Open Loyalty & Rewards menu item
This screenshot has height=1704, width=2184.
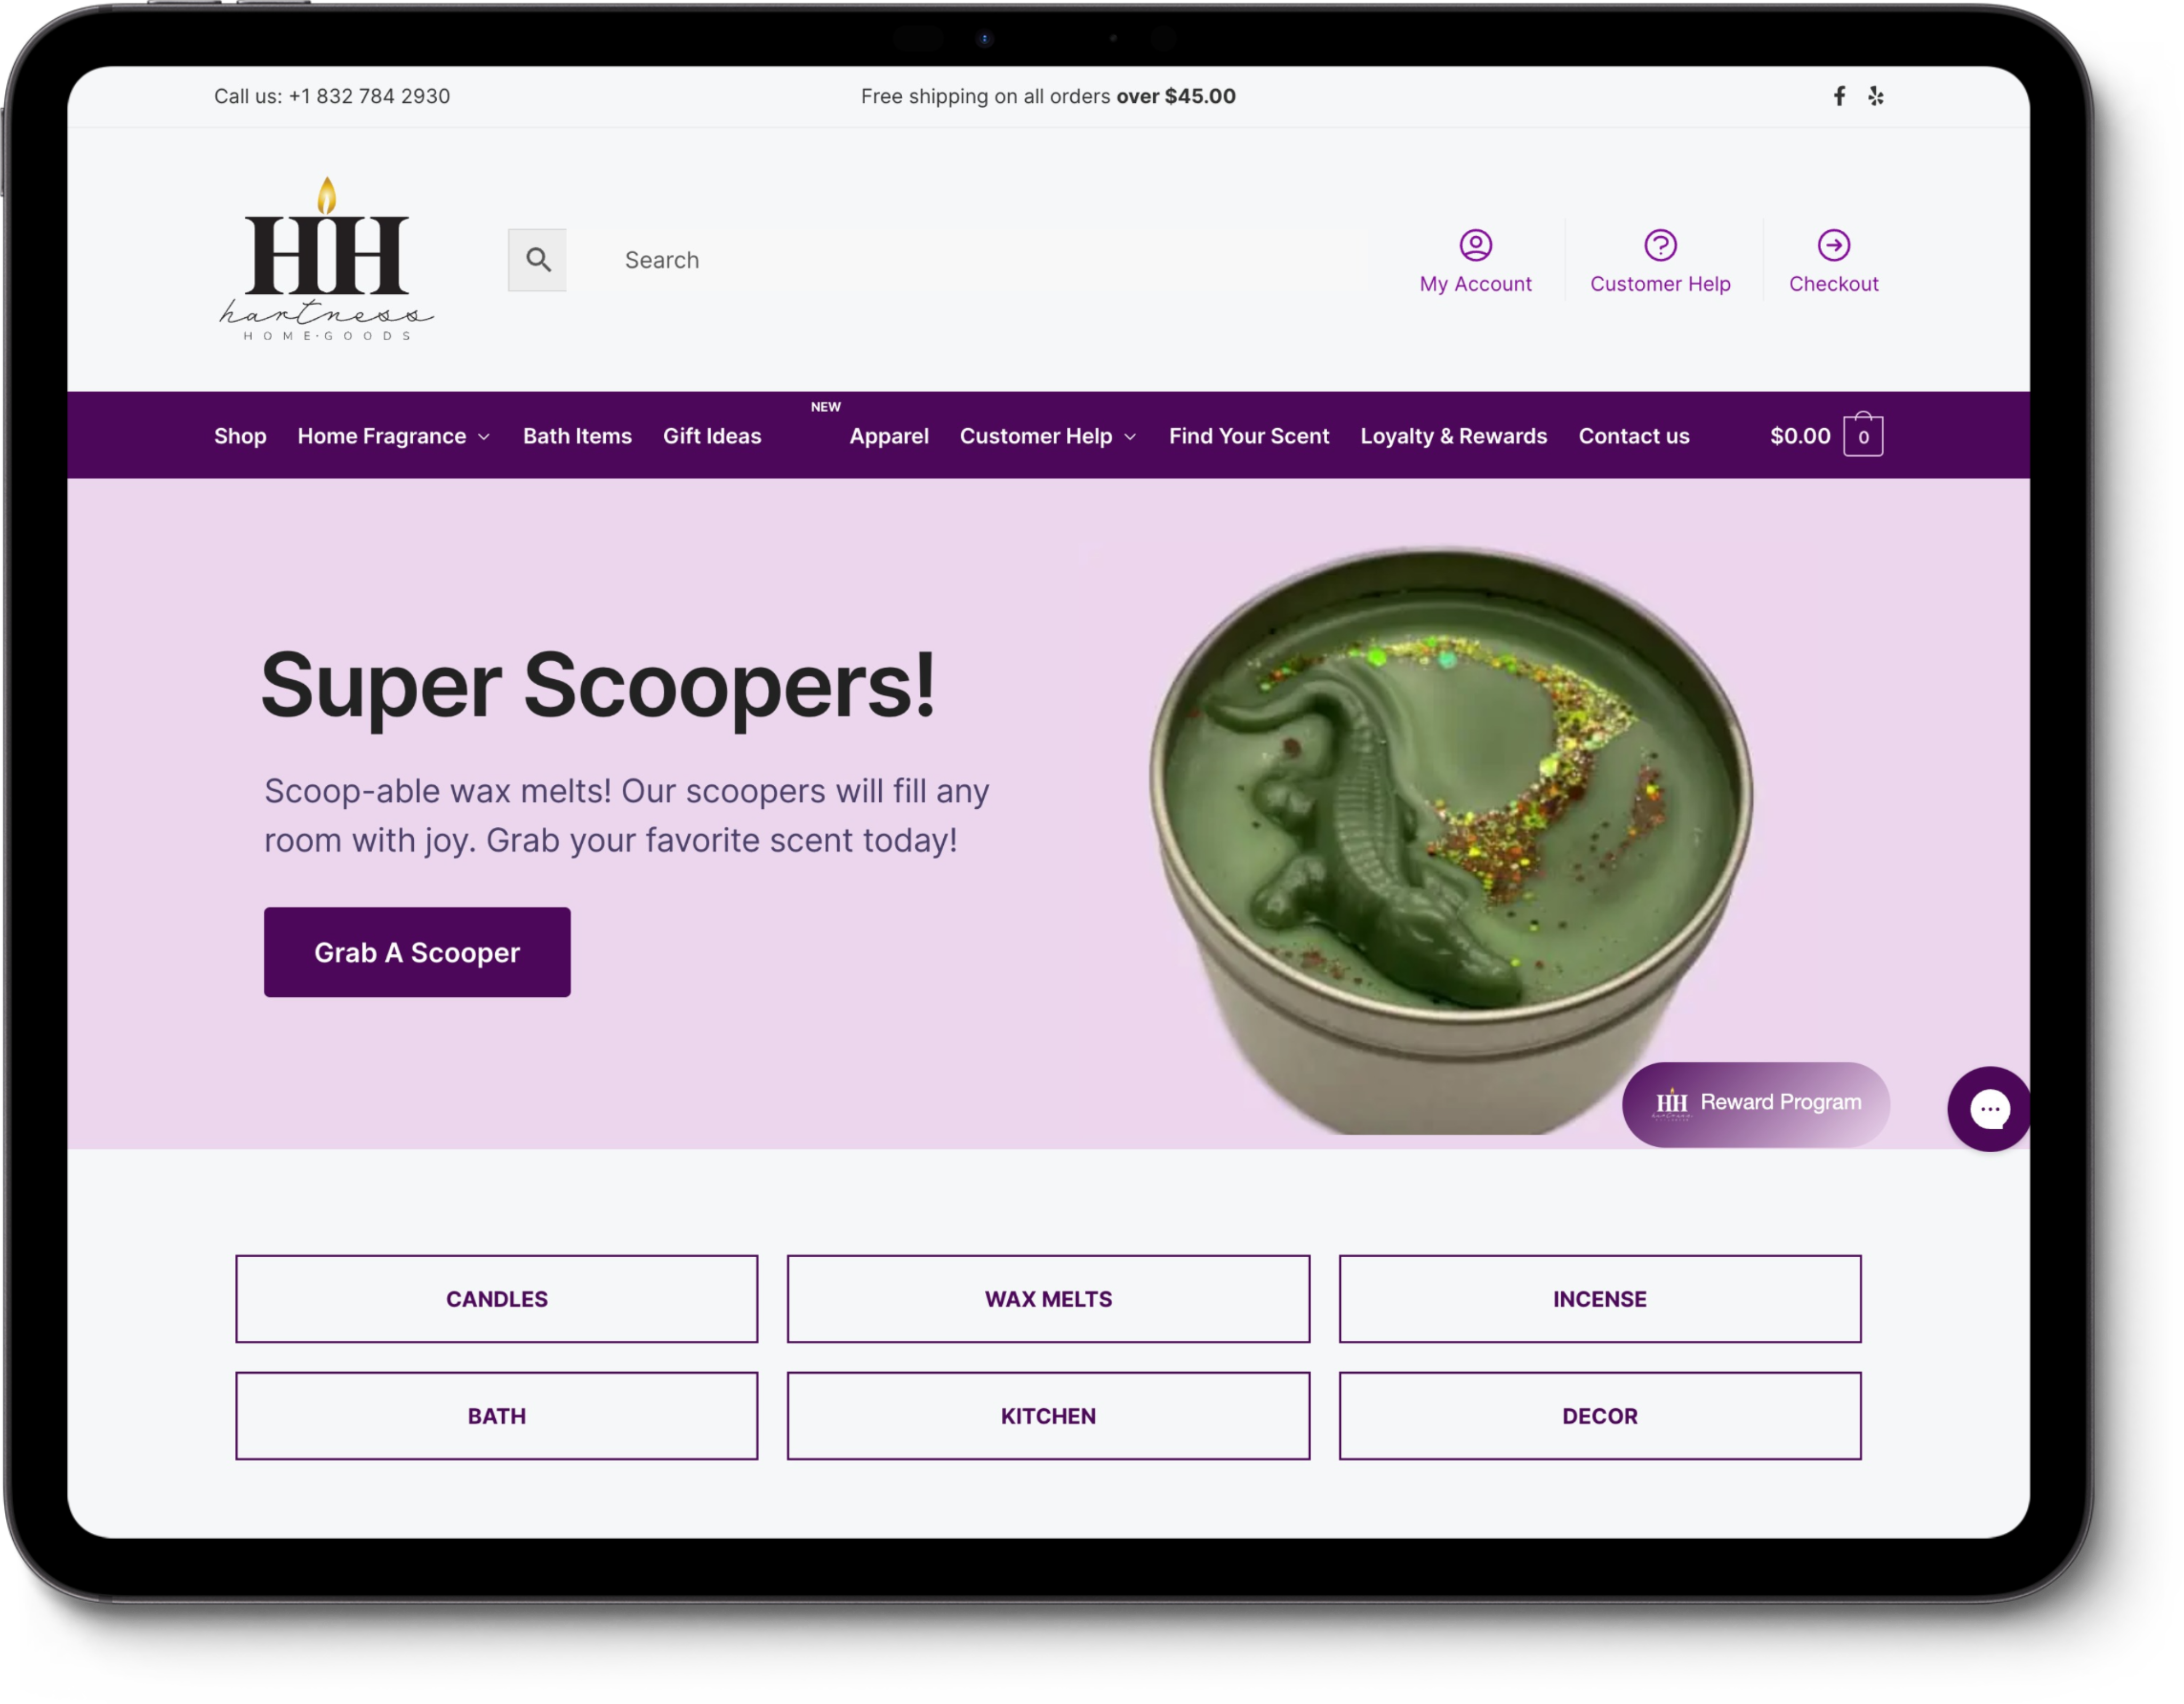tap(1453, 436)
